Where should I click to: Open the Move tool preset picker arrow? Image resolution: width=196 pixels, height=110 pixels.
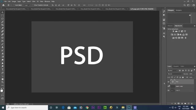11,5
